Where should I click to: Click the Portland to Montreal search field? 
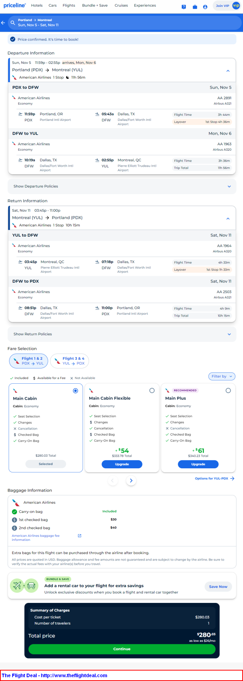point(125,23)
